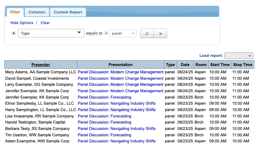Click the X clear filter button

coord(160,33)
